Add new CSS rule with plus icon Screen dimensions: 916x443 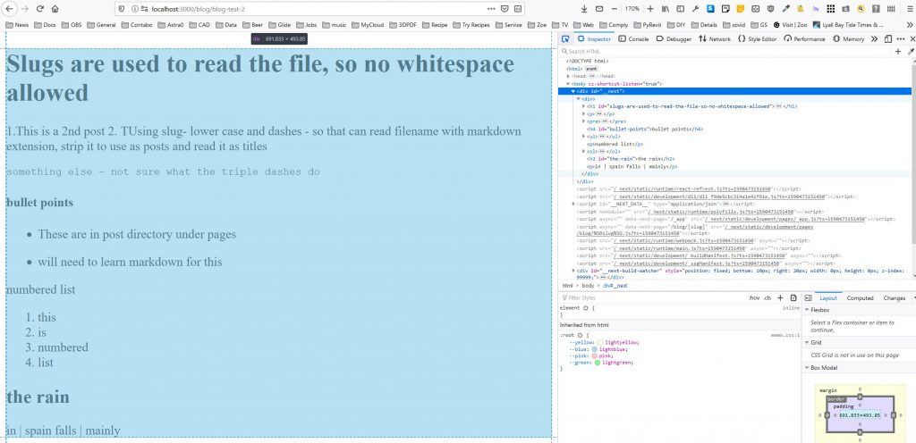[x=780, y=297]
